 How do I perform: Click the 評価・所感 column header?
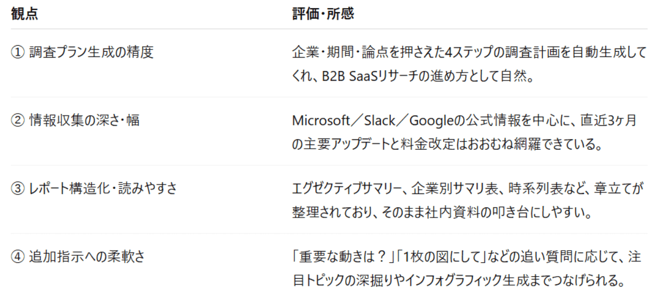click(323, 14)
